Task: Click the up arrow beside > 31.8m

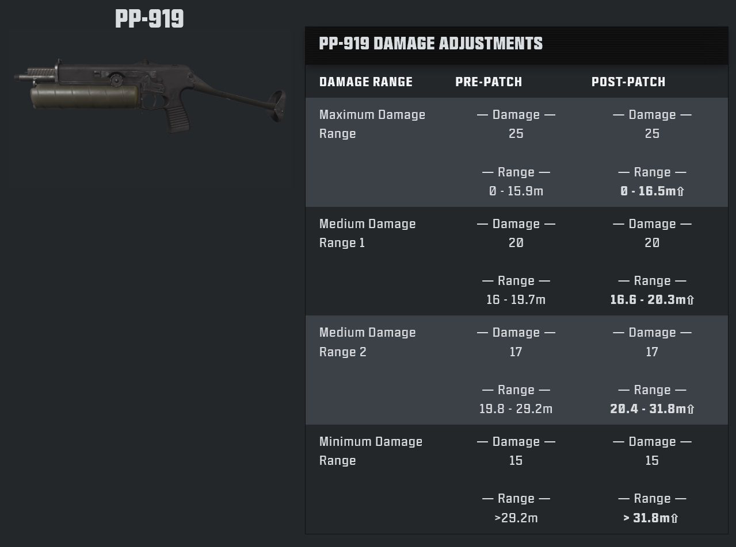Action: [x=674, y=519]
